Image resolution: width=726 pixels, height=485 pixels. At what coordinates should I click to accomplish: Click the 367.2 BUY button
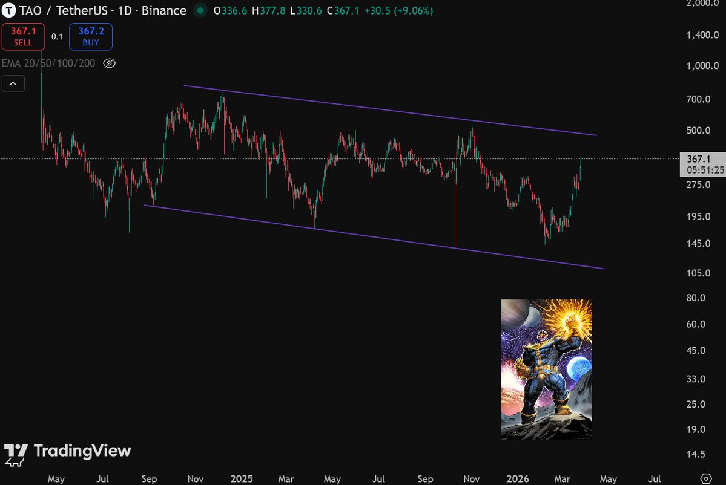pos(91,36)
